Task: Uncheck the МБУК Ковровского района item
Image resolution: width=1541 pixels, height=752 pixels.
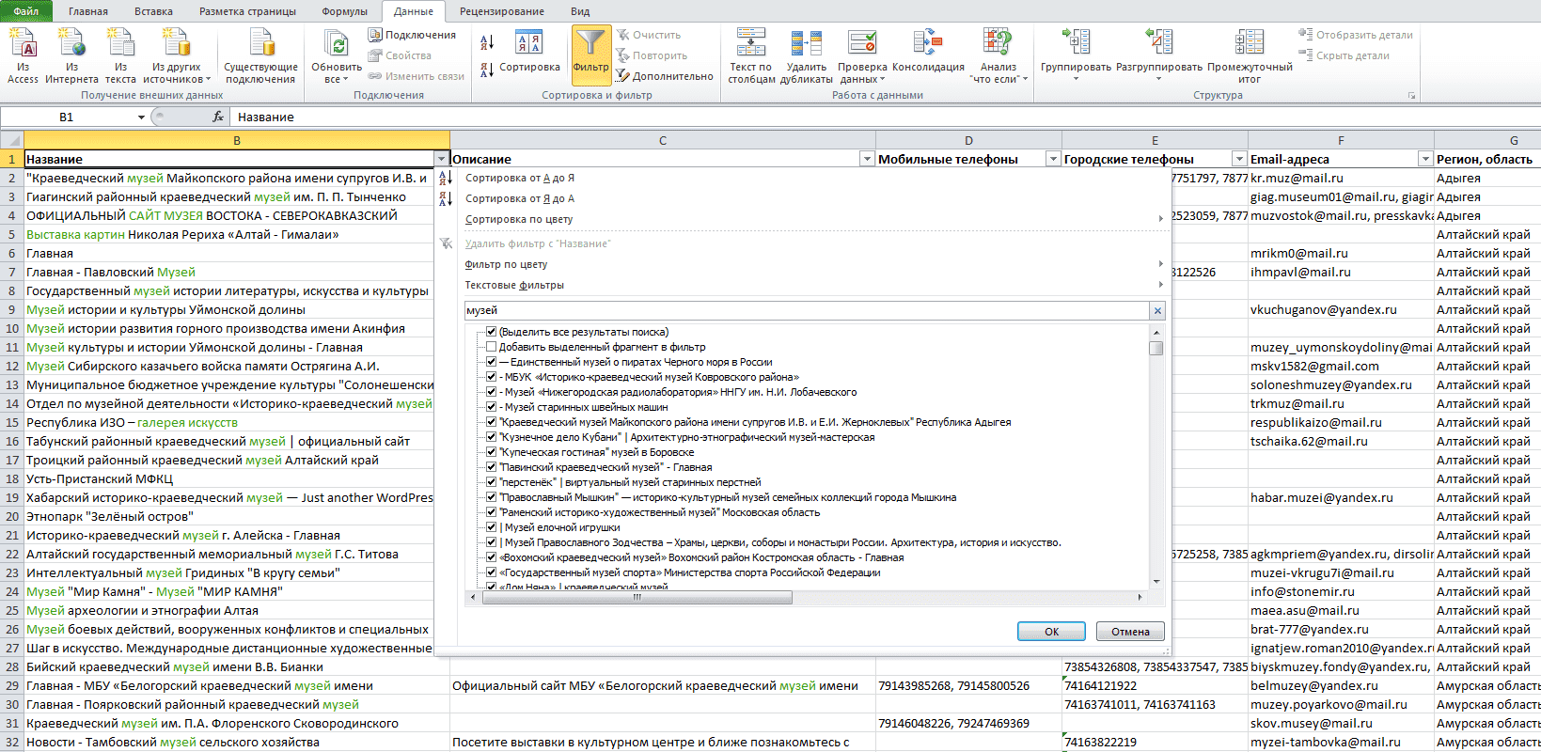Action: pyautogui.click(x=491, y=377)
